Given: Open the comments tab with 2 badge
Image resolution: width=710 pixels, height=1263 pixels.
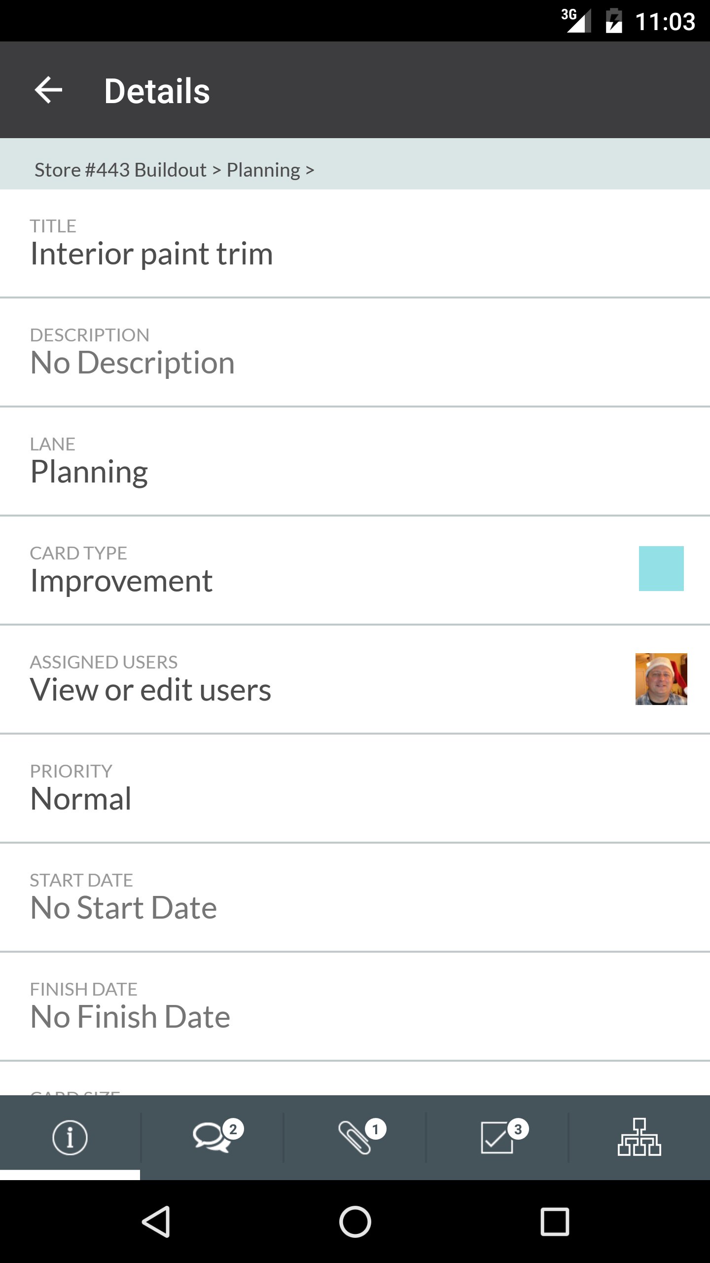Looking at the screenshot, I should point(212,1138).
